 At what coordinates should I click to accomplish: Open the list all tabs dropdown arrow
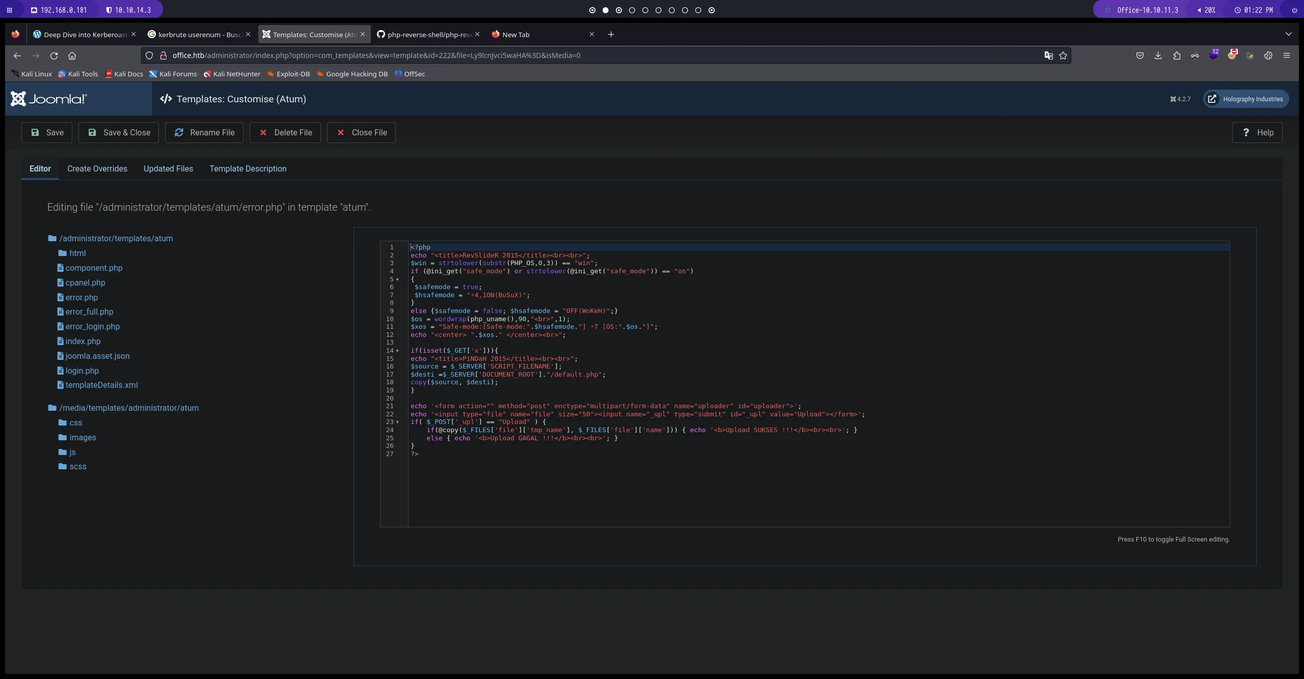coord(1288,35)
